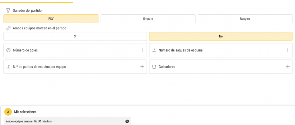This screenshot has height=125, width=295.
Task: Deselect No for both teams scoring
Action: 221,36
